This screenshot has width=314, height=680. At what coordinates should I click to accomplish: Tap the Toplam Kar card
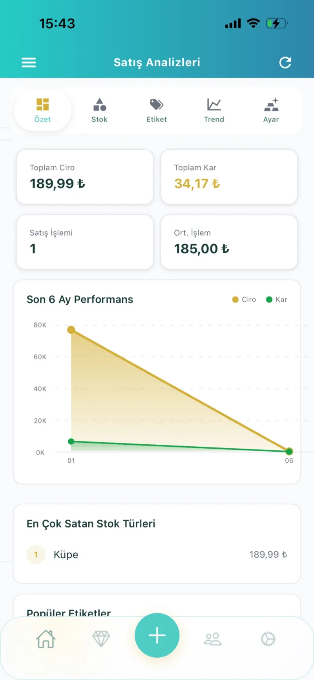[229, 177]
